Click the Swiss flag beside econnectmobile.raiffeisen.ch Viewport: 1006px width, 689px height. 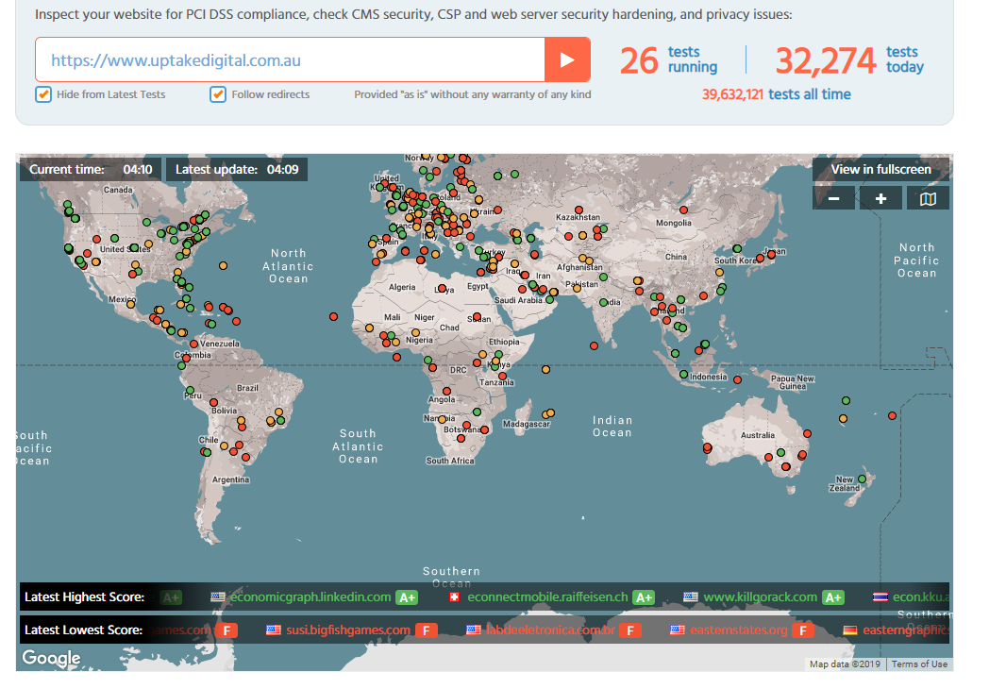pyautogui.click(x=454, y=597)
